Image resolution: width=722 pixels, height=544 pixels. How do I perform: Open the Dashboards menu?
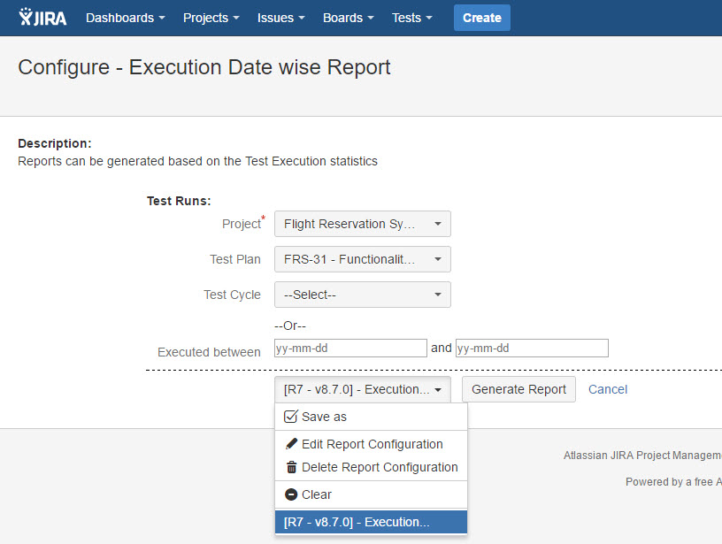[126, 18]
